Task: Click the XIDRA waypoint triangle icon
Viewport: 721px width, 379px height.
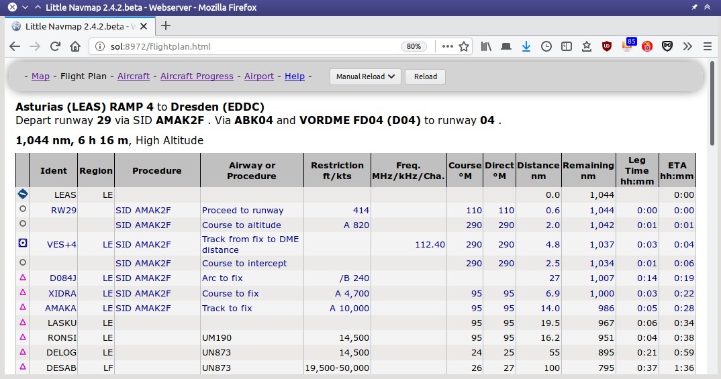Action: point(23,292)
